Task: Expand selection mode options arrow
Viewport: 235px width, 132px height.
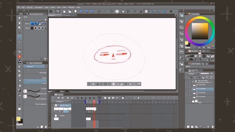Action: tap(46, 23)
